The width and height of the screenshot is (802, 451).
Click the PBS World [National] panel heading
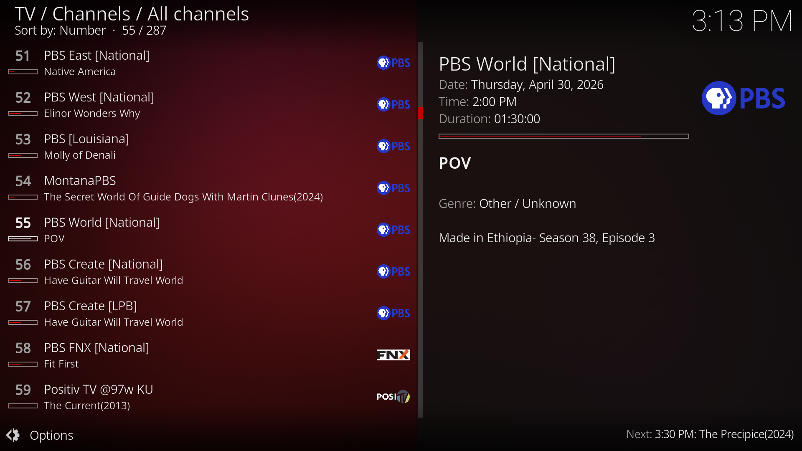(527, 64)
